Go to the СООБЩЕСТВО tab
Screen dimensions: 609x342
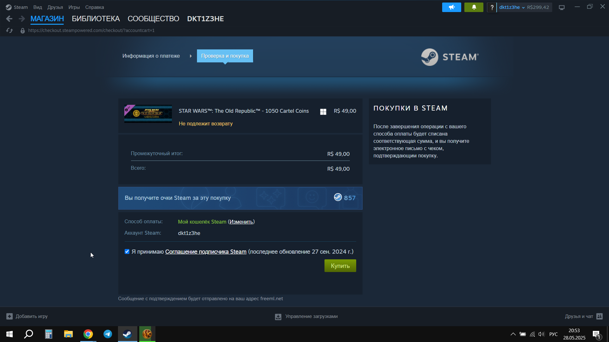point(154,19)
